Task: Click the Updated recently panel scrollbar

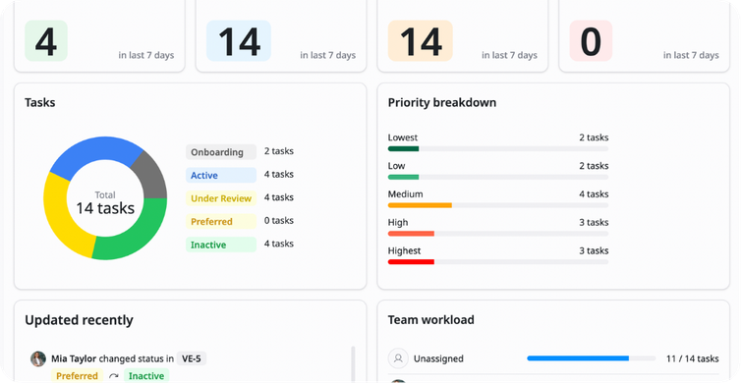Action: coord(353,364)
